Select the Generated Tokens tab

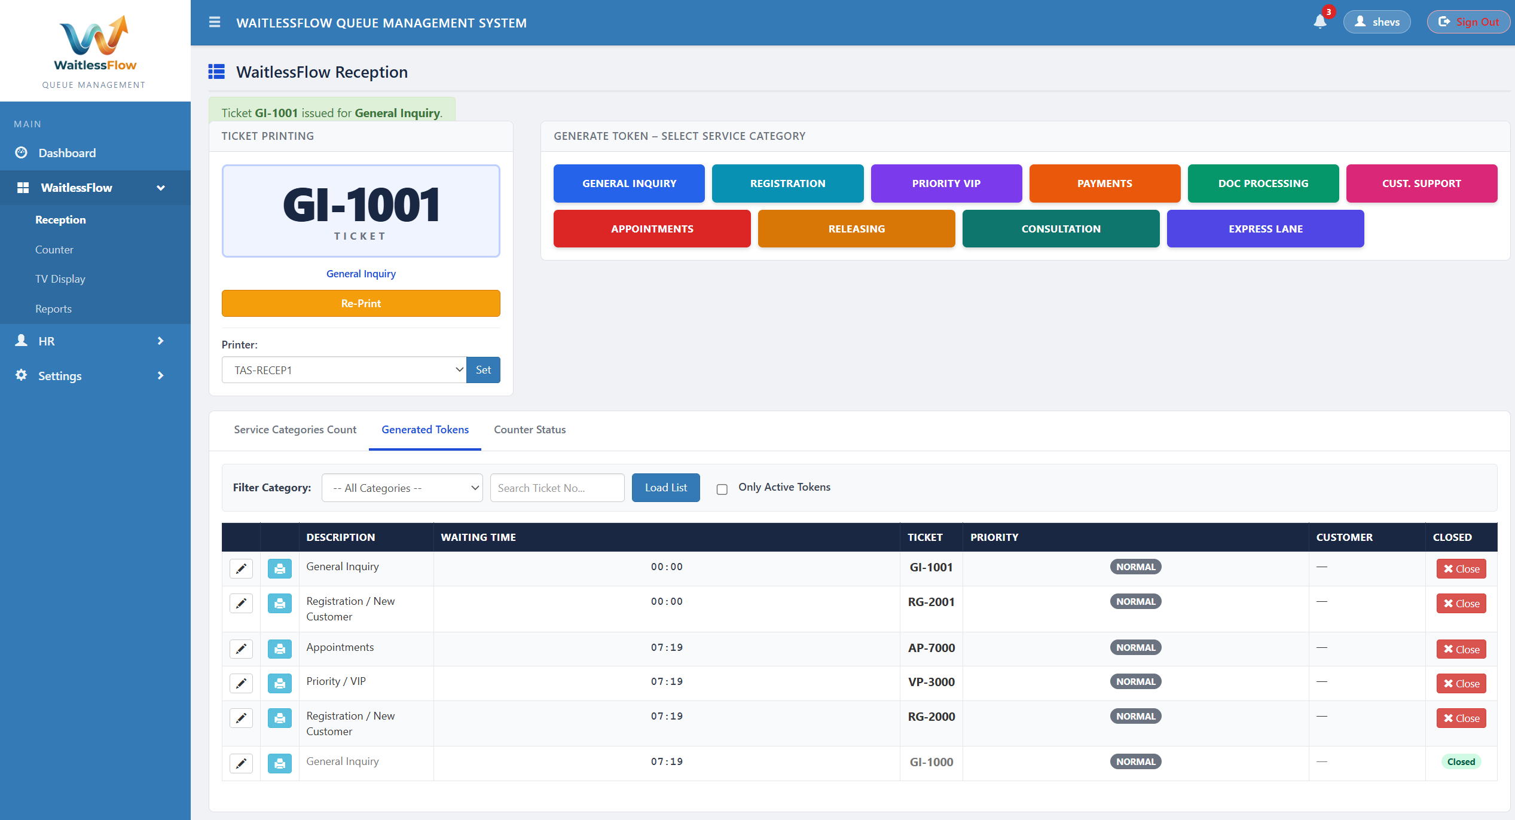(425, 430)
